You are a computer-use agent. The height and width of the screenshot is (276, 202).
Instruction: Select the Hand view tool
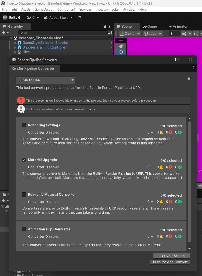[121, 46]
